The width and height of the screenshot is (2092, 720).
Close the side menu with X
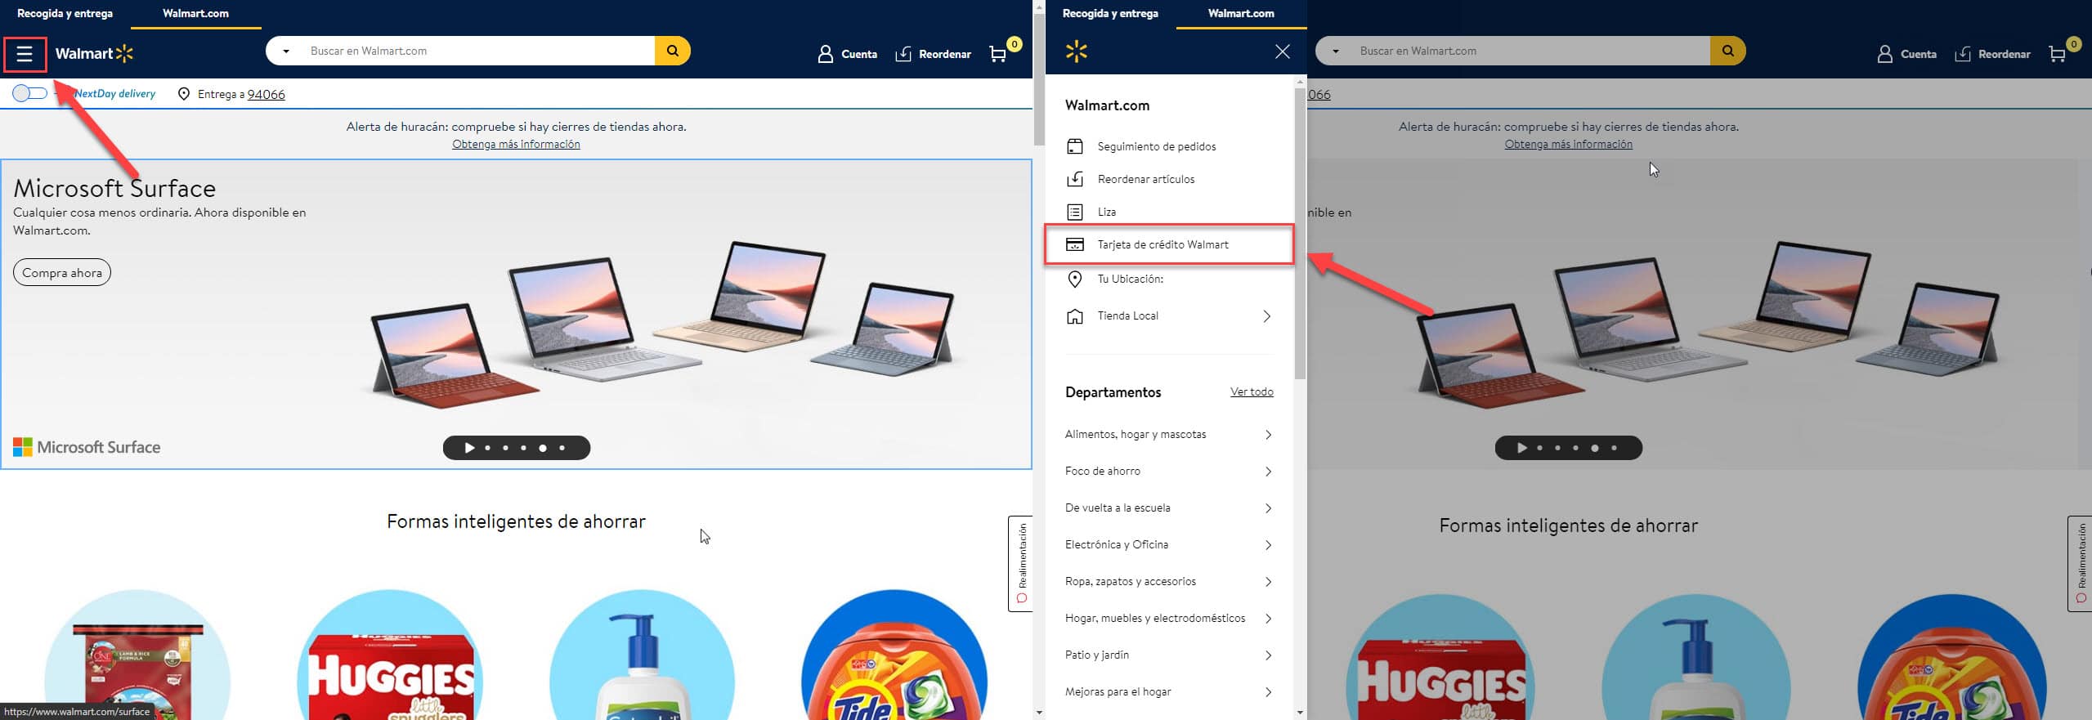[1282, 51]
